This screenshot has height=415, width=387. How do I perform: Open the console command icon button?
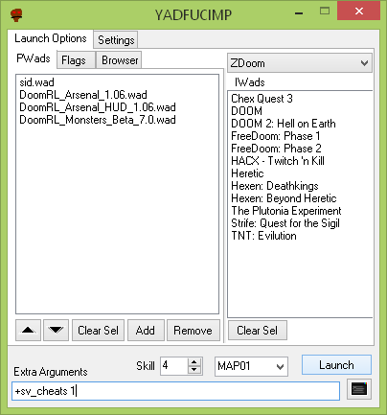click(x=359, y=389)
